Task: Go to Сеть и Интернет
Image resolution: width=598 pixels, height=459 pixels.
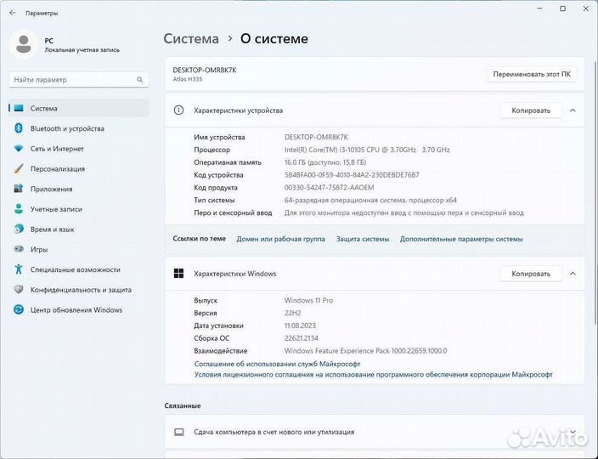Action: pos(78,149)
